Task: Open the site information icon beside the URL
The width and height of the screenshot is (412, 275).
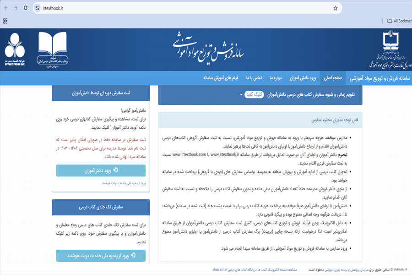Action: pyautogui.click(x=38, y=8)
